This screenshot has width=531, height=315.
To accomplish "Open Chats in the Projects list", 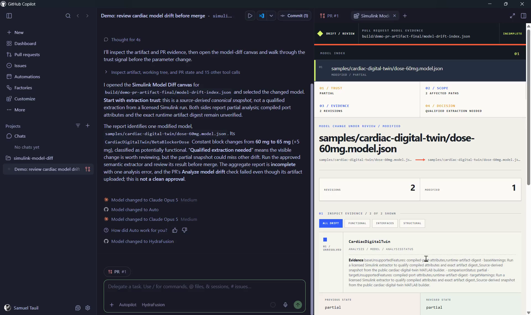I will (48, 136).
